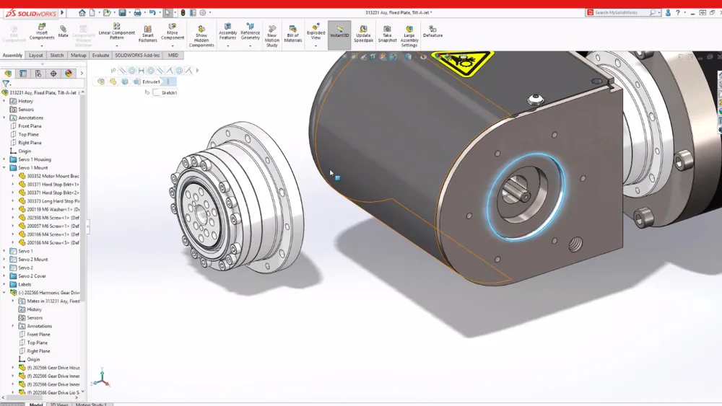Toggle the Instant3D button

click(x=339, y=35)
